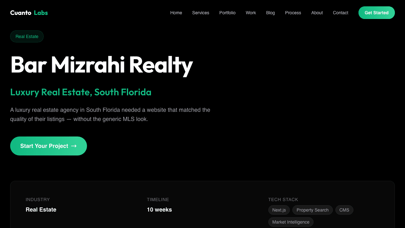The height and width of the screenshot is (228, 405).
Task: Click the Cuanto Labs logo
Action: [x=29, y=13]
